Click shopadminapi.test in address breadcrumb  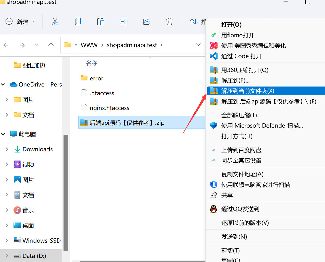pos(132,45)
